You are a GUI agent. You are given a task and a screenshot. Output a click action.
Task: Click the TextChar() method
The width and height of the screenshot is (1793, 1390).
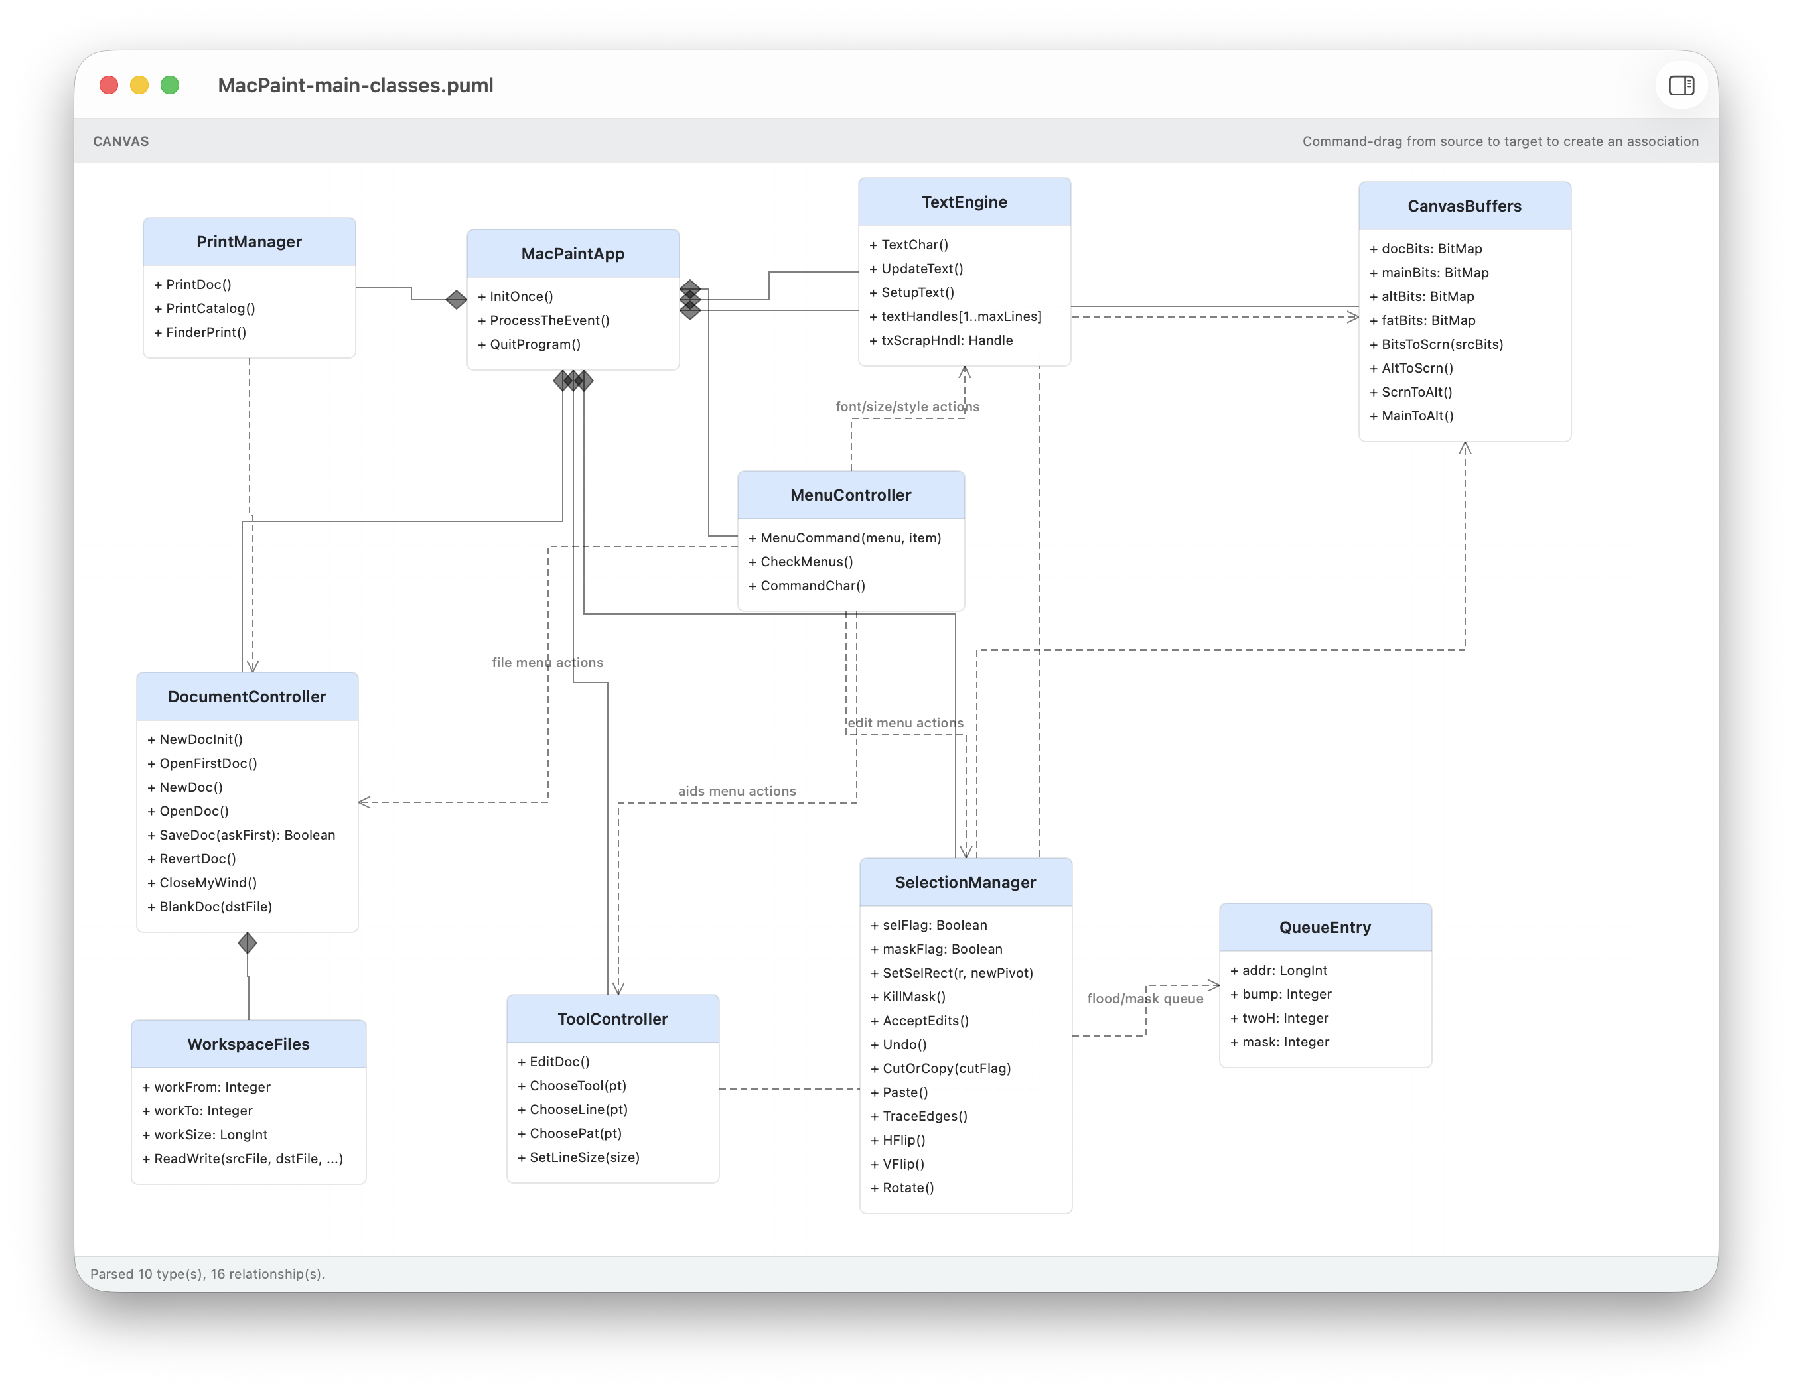(909, 245)
